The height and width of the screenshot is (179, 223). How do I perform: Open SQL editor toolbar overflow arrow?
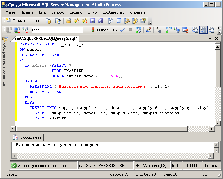tap(219, 30)
